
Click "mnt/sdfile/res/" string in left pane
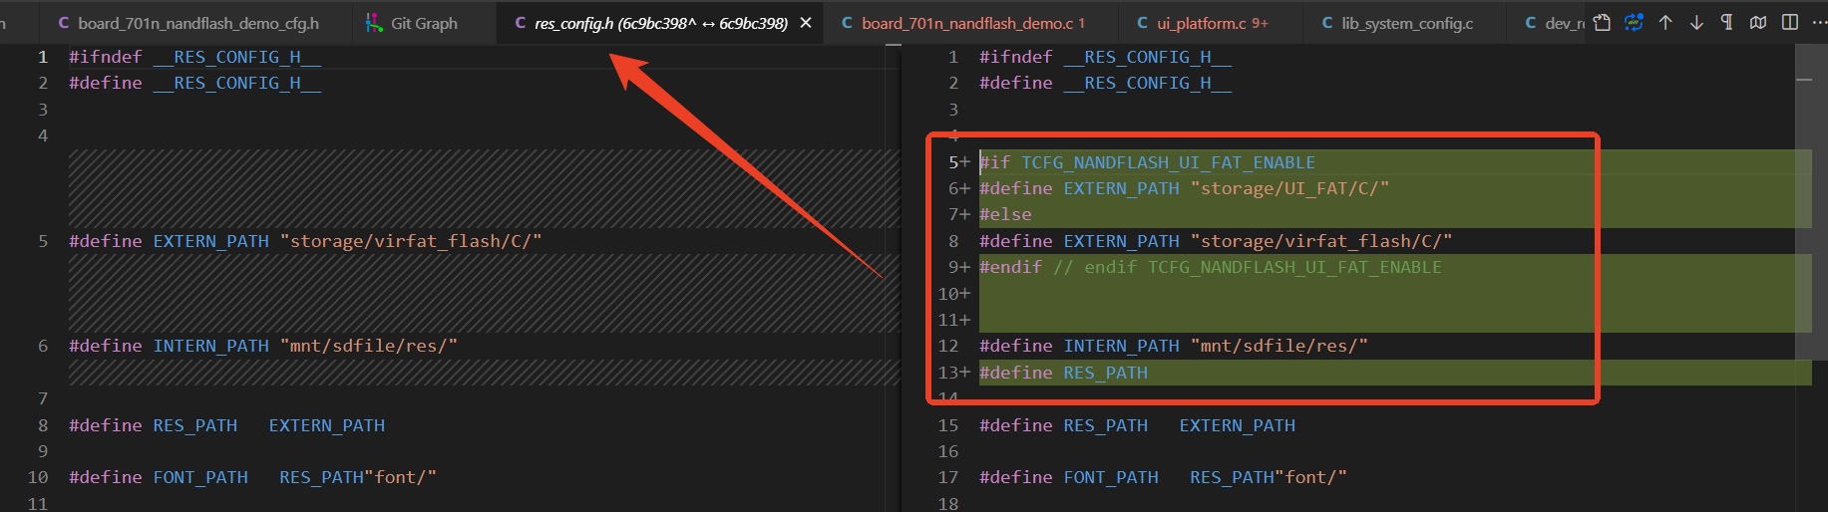(369, 346)
